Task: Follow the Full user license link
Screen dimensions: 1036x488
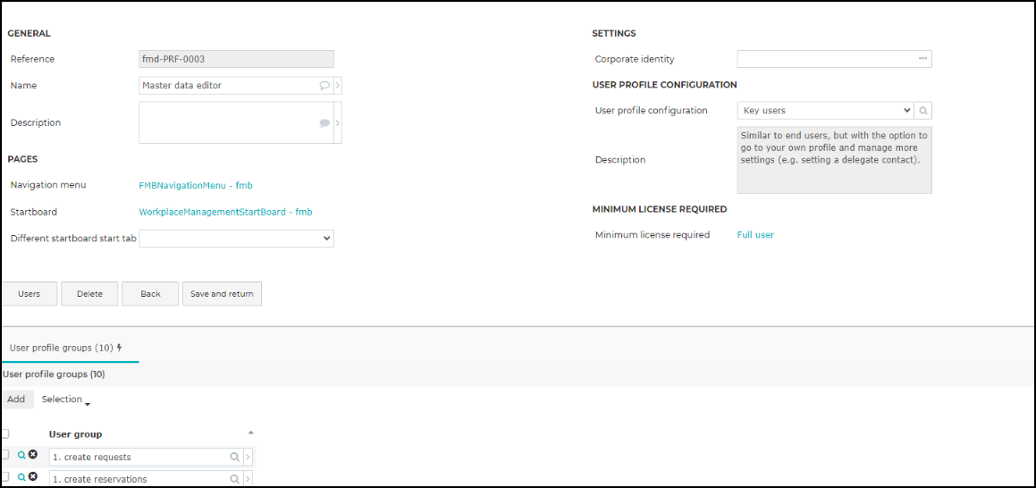Action: point(755,234)
